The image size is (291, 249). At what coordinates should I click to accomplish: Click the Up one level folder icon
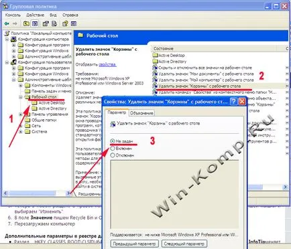click(x=26, y=23)
